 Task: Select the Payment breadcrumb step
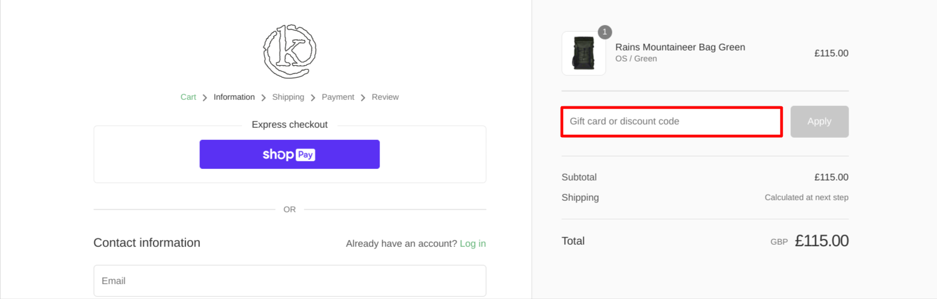pyautogui.click(x=338, y=97)
